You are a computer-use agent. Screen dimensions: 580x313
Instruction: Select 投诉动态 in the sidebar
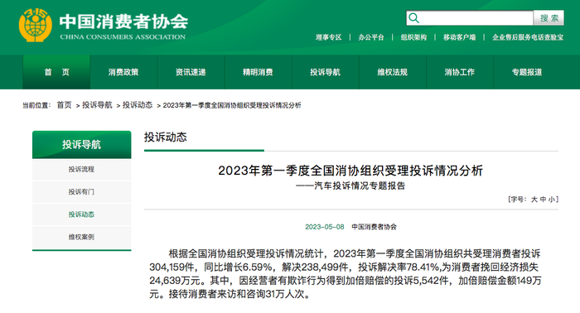click(82, 214)
